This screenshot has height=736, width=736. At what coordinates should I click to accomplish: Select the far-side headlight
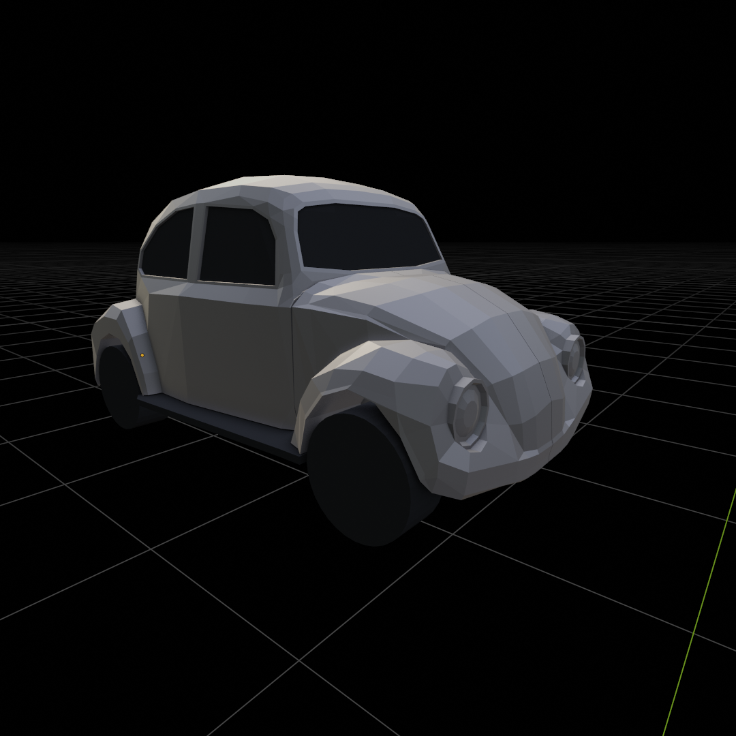[574, 358]
